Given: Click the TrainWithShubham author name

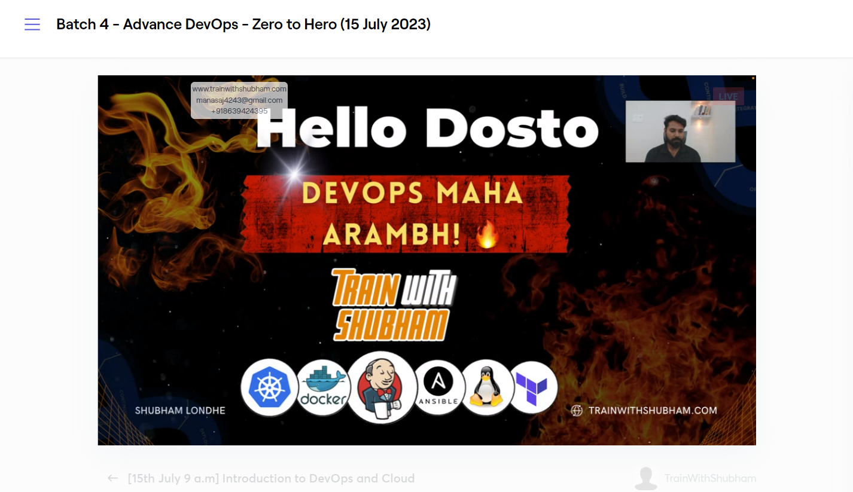Looking at the screenshot, I should click(710, 478).
